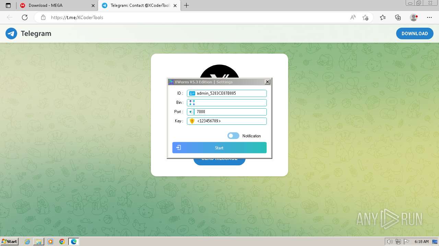The image size is (439, 246).
Task: Click the network tray icon
Action: click(398, 242)
